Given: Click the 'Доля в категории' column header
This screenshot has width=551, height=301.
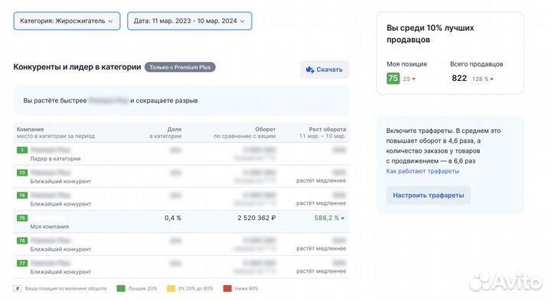Looking at the screenshot, I should click(165, 133).
